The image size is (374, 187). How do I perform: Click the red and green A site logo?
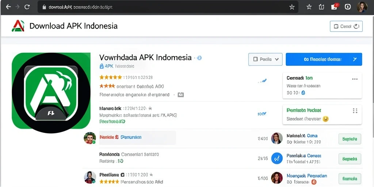coord(18,26)
